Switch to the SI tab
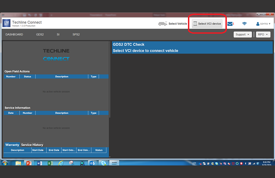275x178 pixels. pyautogui.click(x=58, y=34)
